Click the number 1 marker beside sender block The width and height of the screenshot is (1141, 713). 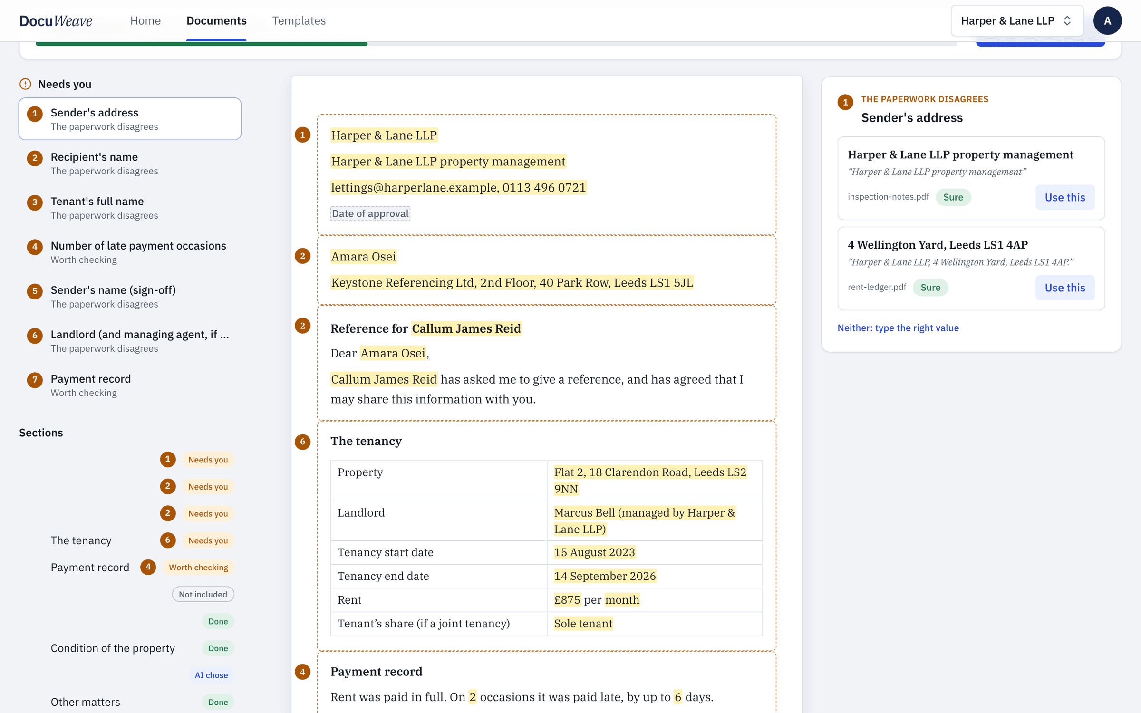click(303, 135)
